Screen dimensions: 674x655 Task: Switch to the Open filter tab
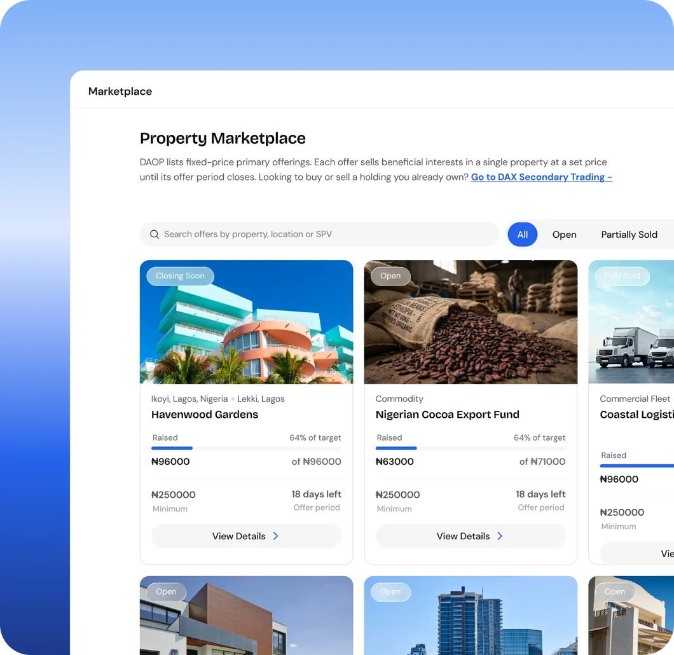click(x=564, y=235)
